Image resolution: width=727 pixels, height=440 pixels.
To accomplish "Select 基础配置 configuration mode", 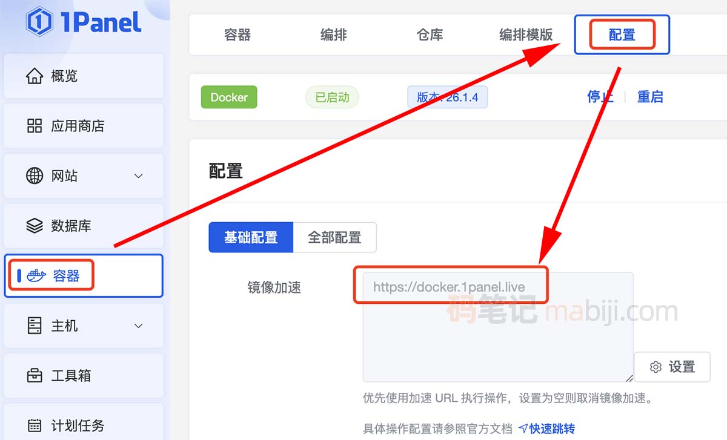I will tap(251, 237).
